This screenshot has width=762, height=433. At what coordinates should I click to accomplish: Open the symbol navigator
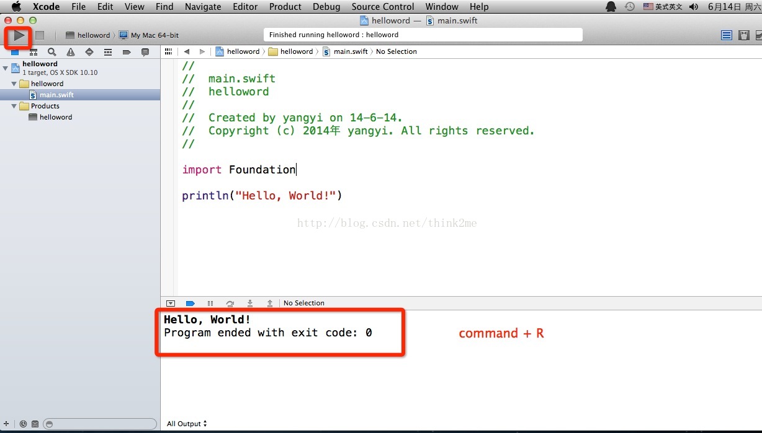tap(34, 52)
